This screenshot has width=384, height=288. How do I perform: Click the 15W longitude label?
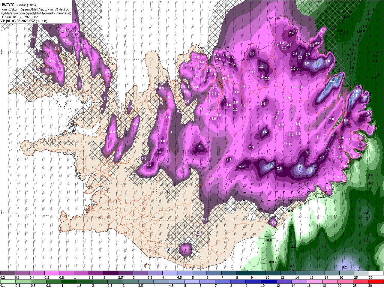pos(318,1)
